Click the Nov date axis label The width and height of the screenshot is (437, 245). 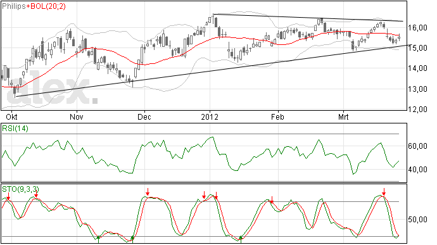(77, 116)
